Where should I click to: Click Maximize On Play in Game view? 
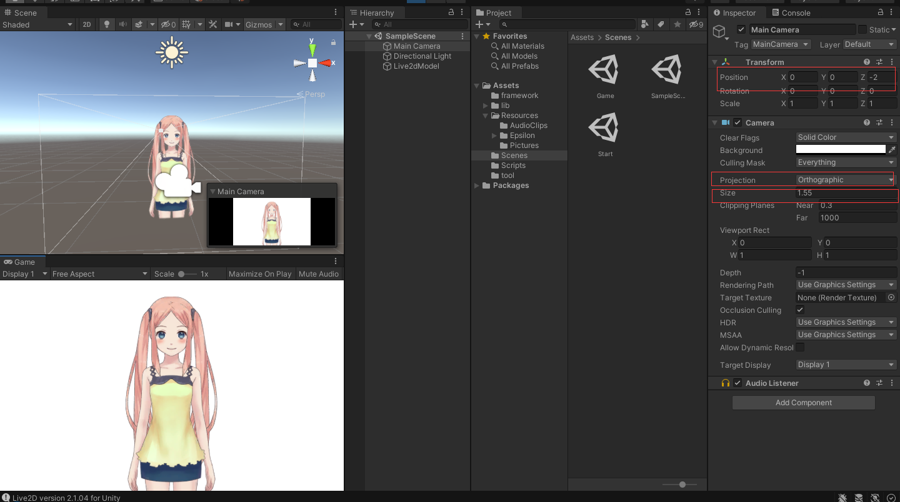[x=260, y=273]
